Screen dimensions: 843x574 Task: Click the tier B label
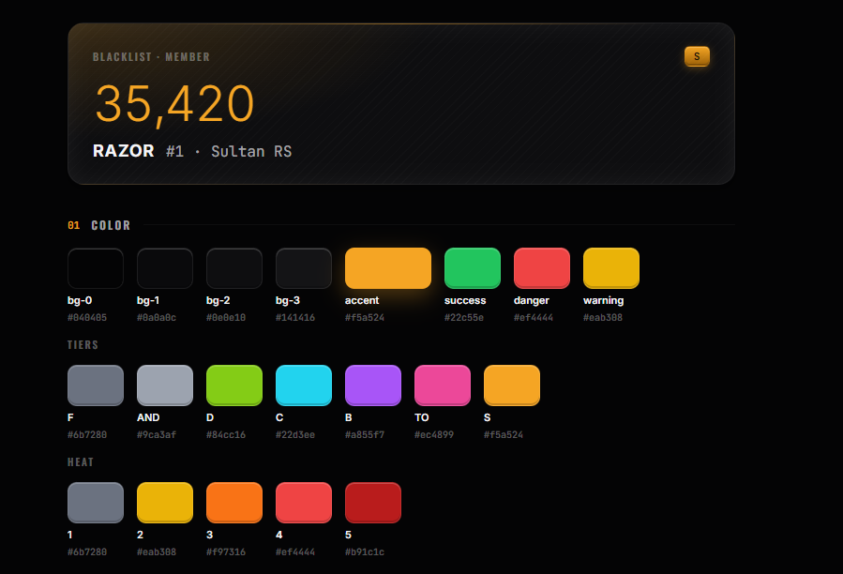pyautogui.click(x=349, y=417)
